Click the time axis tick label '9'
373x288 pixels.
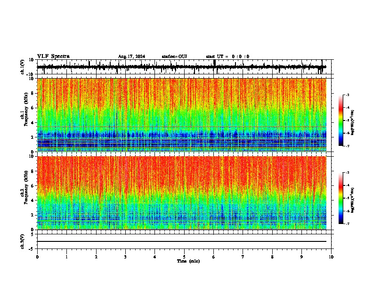301,257
